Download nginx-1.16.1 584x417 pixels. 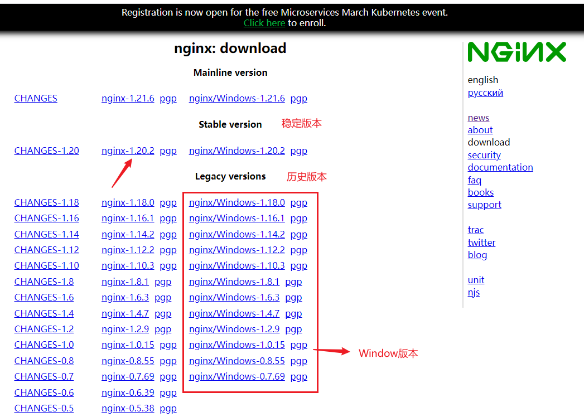(x=128, y=218)
